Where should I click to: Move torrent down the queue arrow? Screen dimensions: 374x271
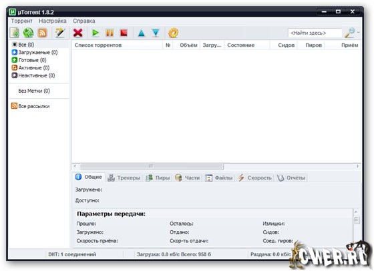(156, 33)
